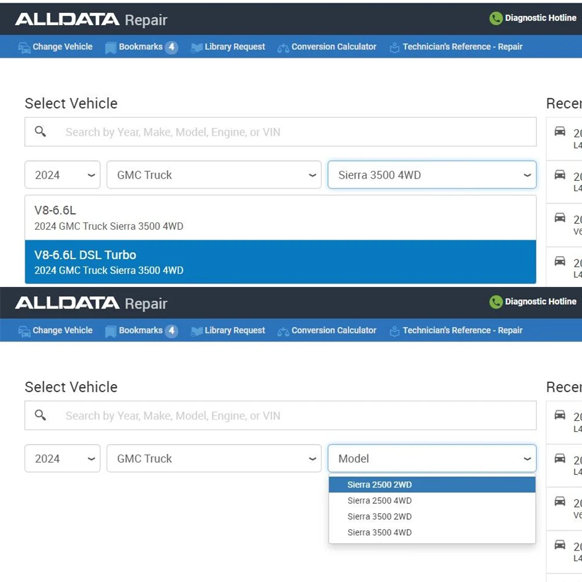Click the Change Vehicle car icon in the upper screenshot
Image resolution: width=582 pixels, height=582 pixels.
point(24,48)
